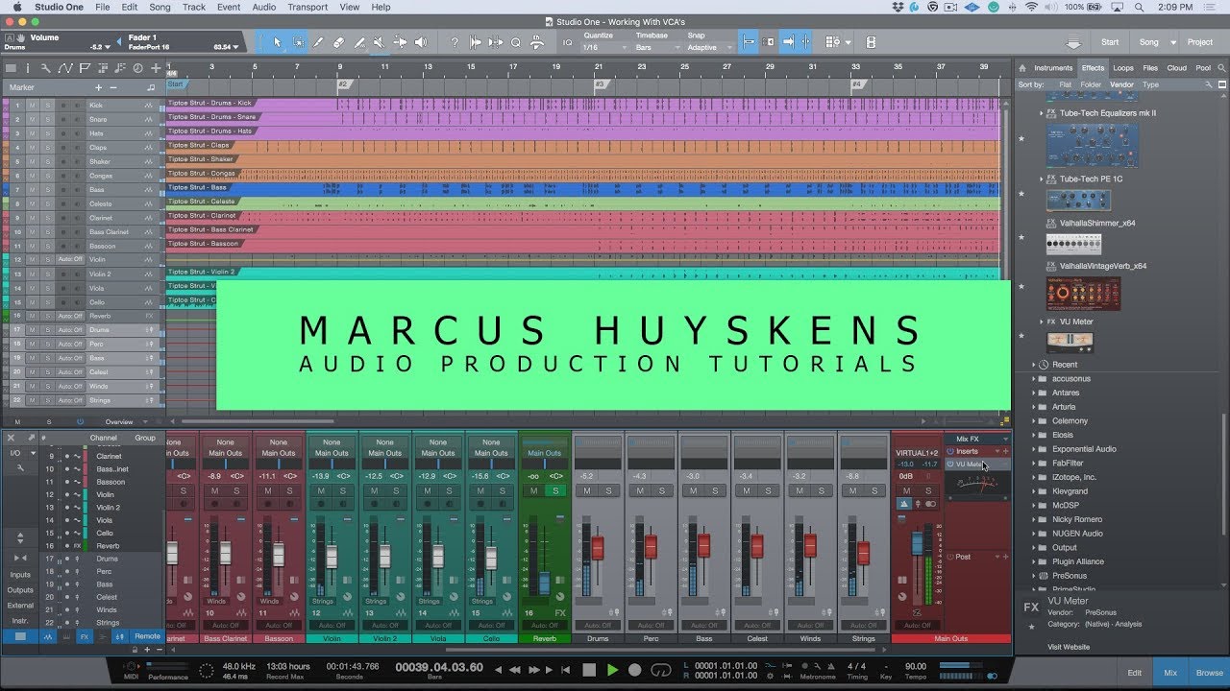Select the Mute tool
The height and width of the screenshot is (691, 1230).
379,42
